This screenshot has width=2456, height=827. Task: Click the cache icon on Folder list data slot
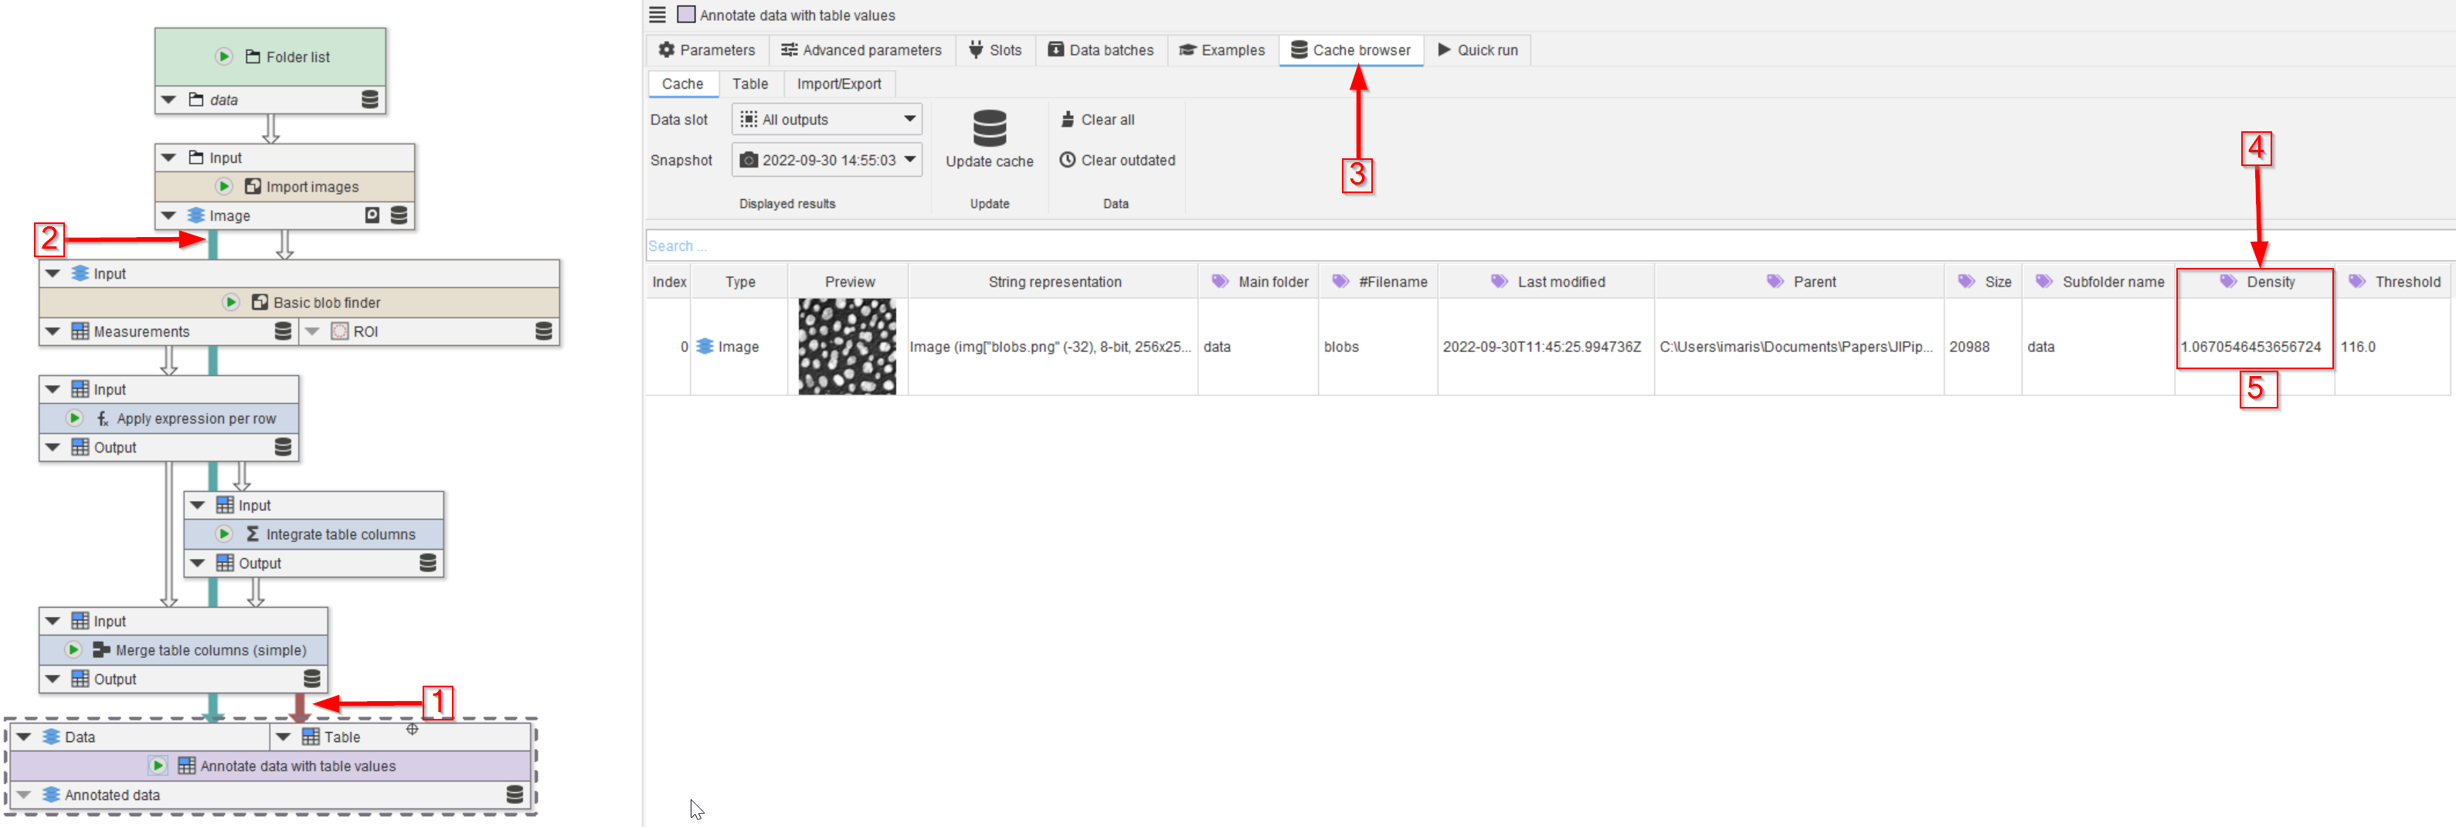pyautogui.click(x=370, y=100)
